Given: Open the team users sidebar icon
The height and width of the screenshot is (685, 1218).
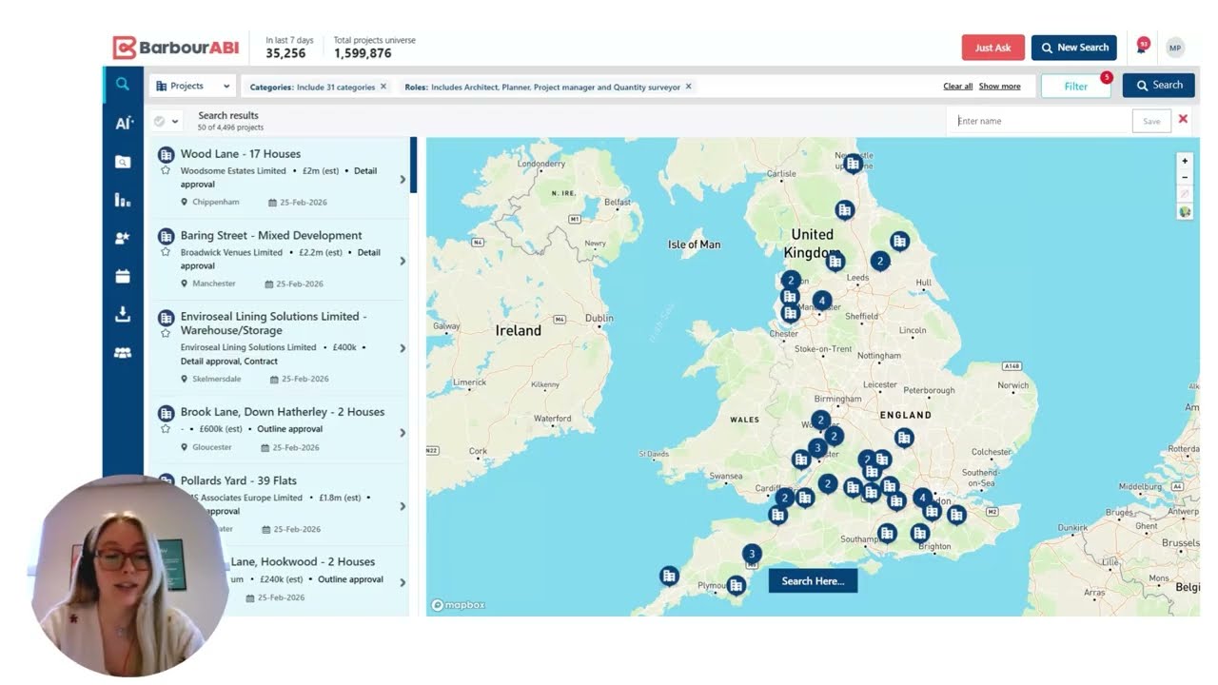Looking at the screenshot, I should click(x=123, y=353).
